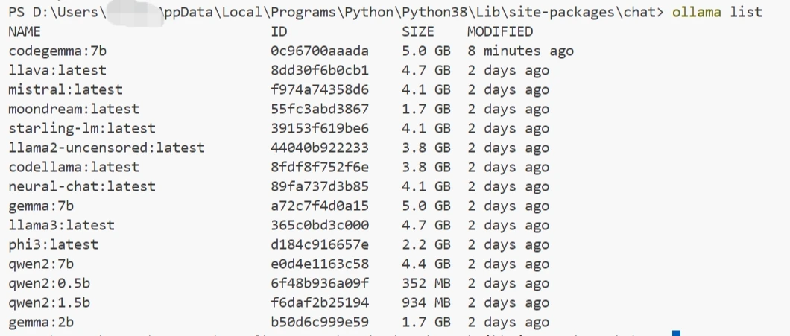Click the ID 0c96700aaada

320,51
